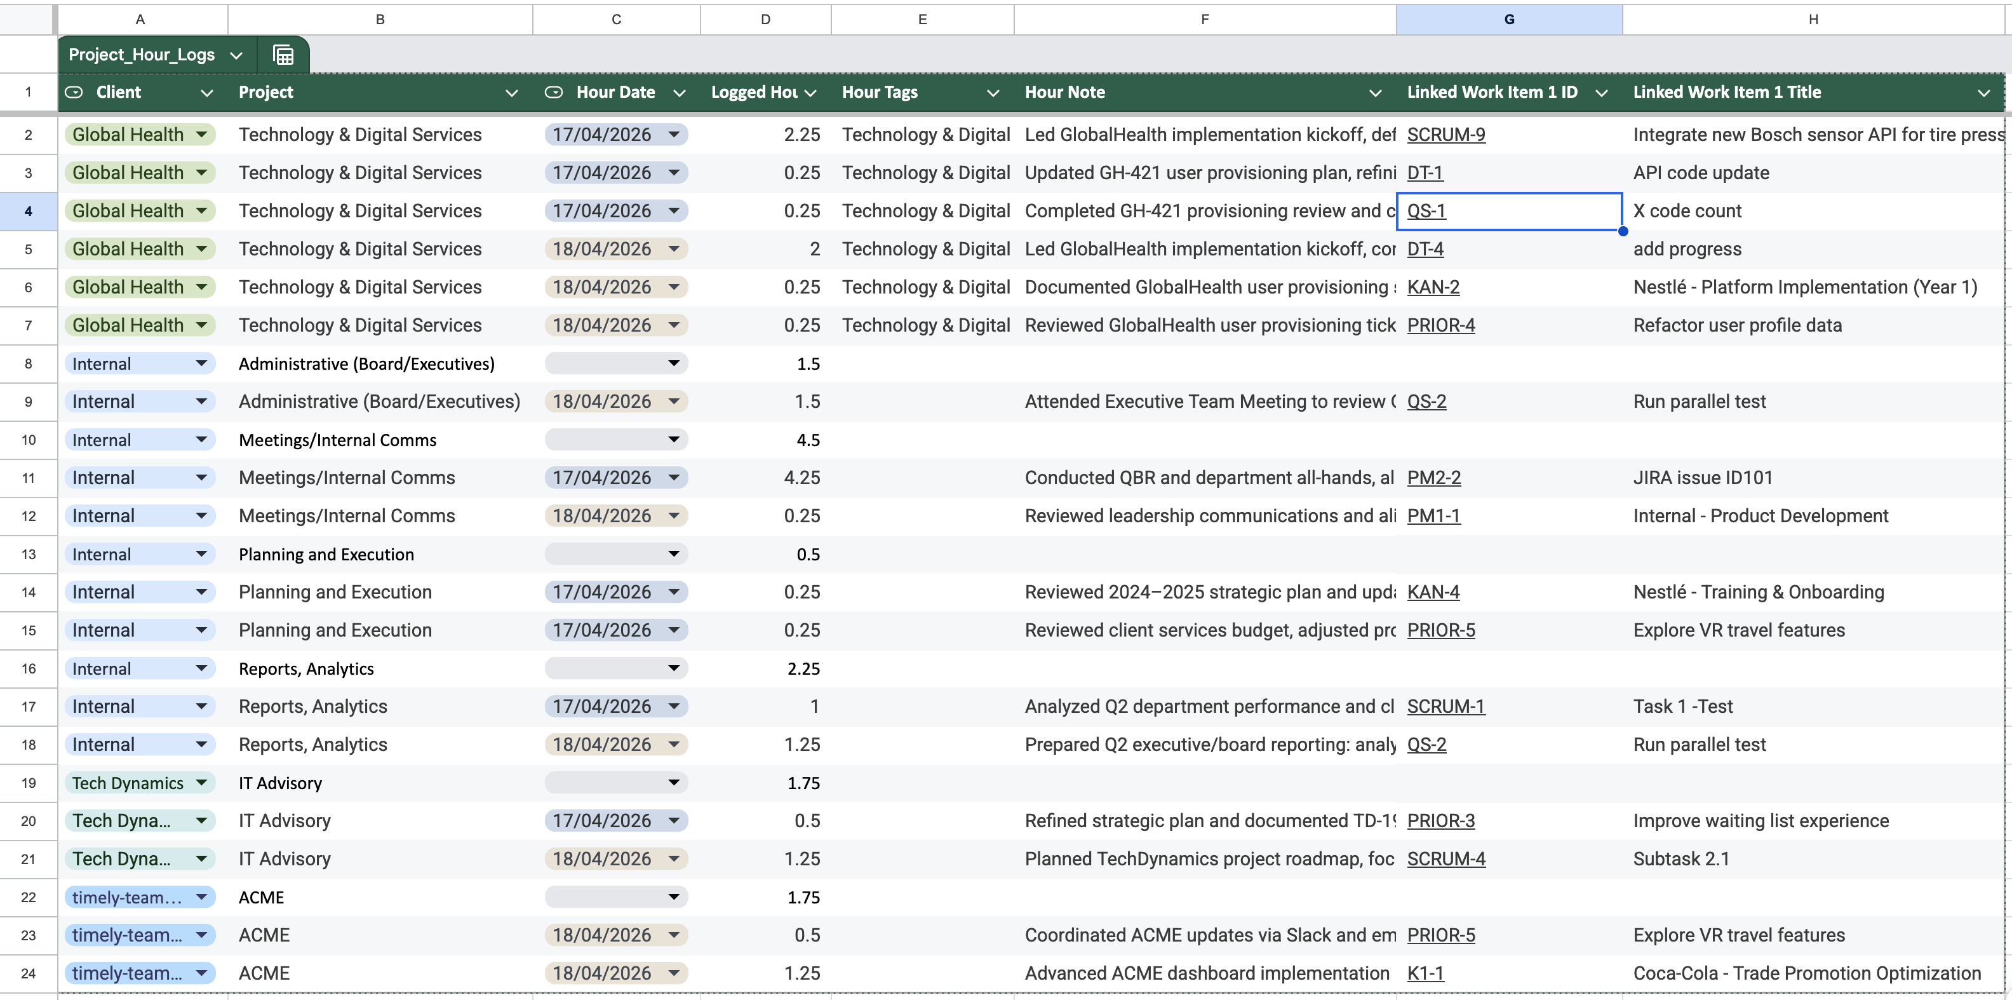Viewport: 2012px width, 1000px height.
Task: Click the calendar chip icon in the Hour Date header
Action: coord(554,91)
